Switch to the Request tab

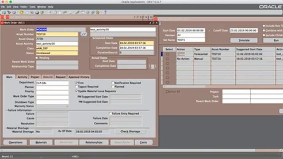click(x=61, y=77)
